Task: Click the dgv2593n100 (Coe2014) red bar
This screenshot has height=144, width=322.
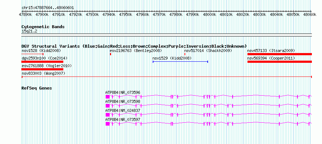Action: 42,62
